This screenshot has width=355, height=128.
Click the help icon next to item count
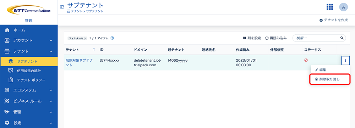112,38
